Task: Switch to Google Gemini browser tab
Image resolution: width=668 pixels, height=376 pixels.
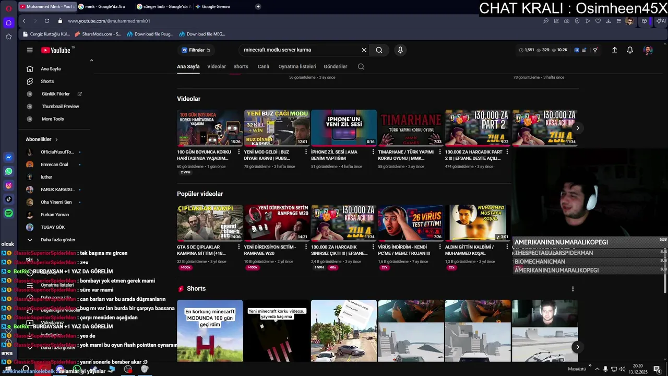Action: click(x=215, y=7)
